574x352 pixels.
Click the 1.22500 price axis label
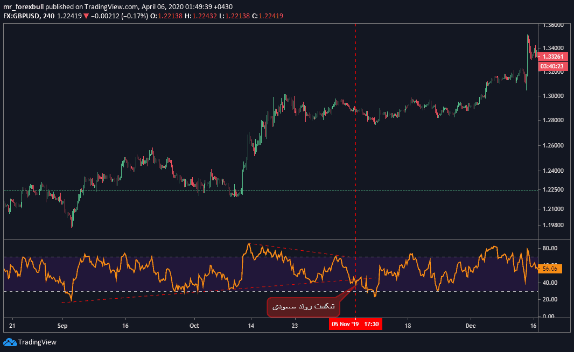pos(552,190)
